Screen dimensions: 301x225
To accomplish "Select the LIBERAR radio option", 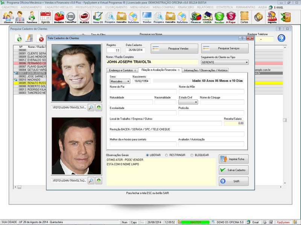I will 147,155.
